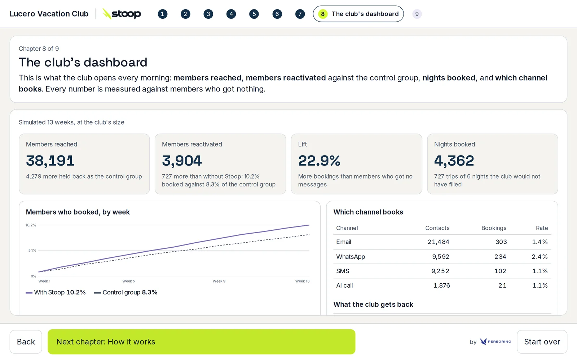Screen dimensions: 577x360
Task: Click the AI call row channel name
Action: pyautogui.click(x=344, y=285)
